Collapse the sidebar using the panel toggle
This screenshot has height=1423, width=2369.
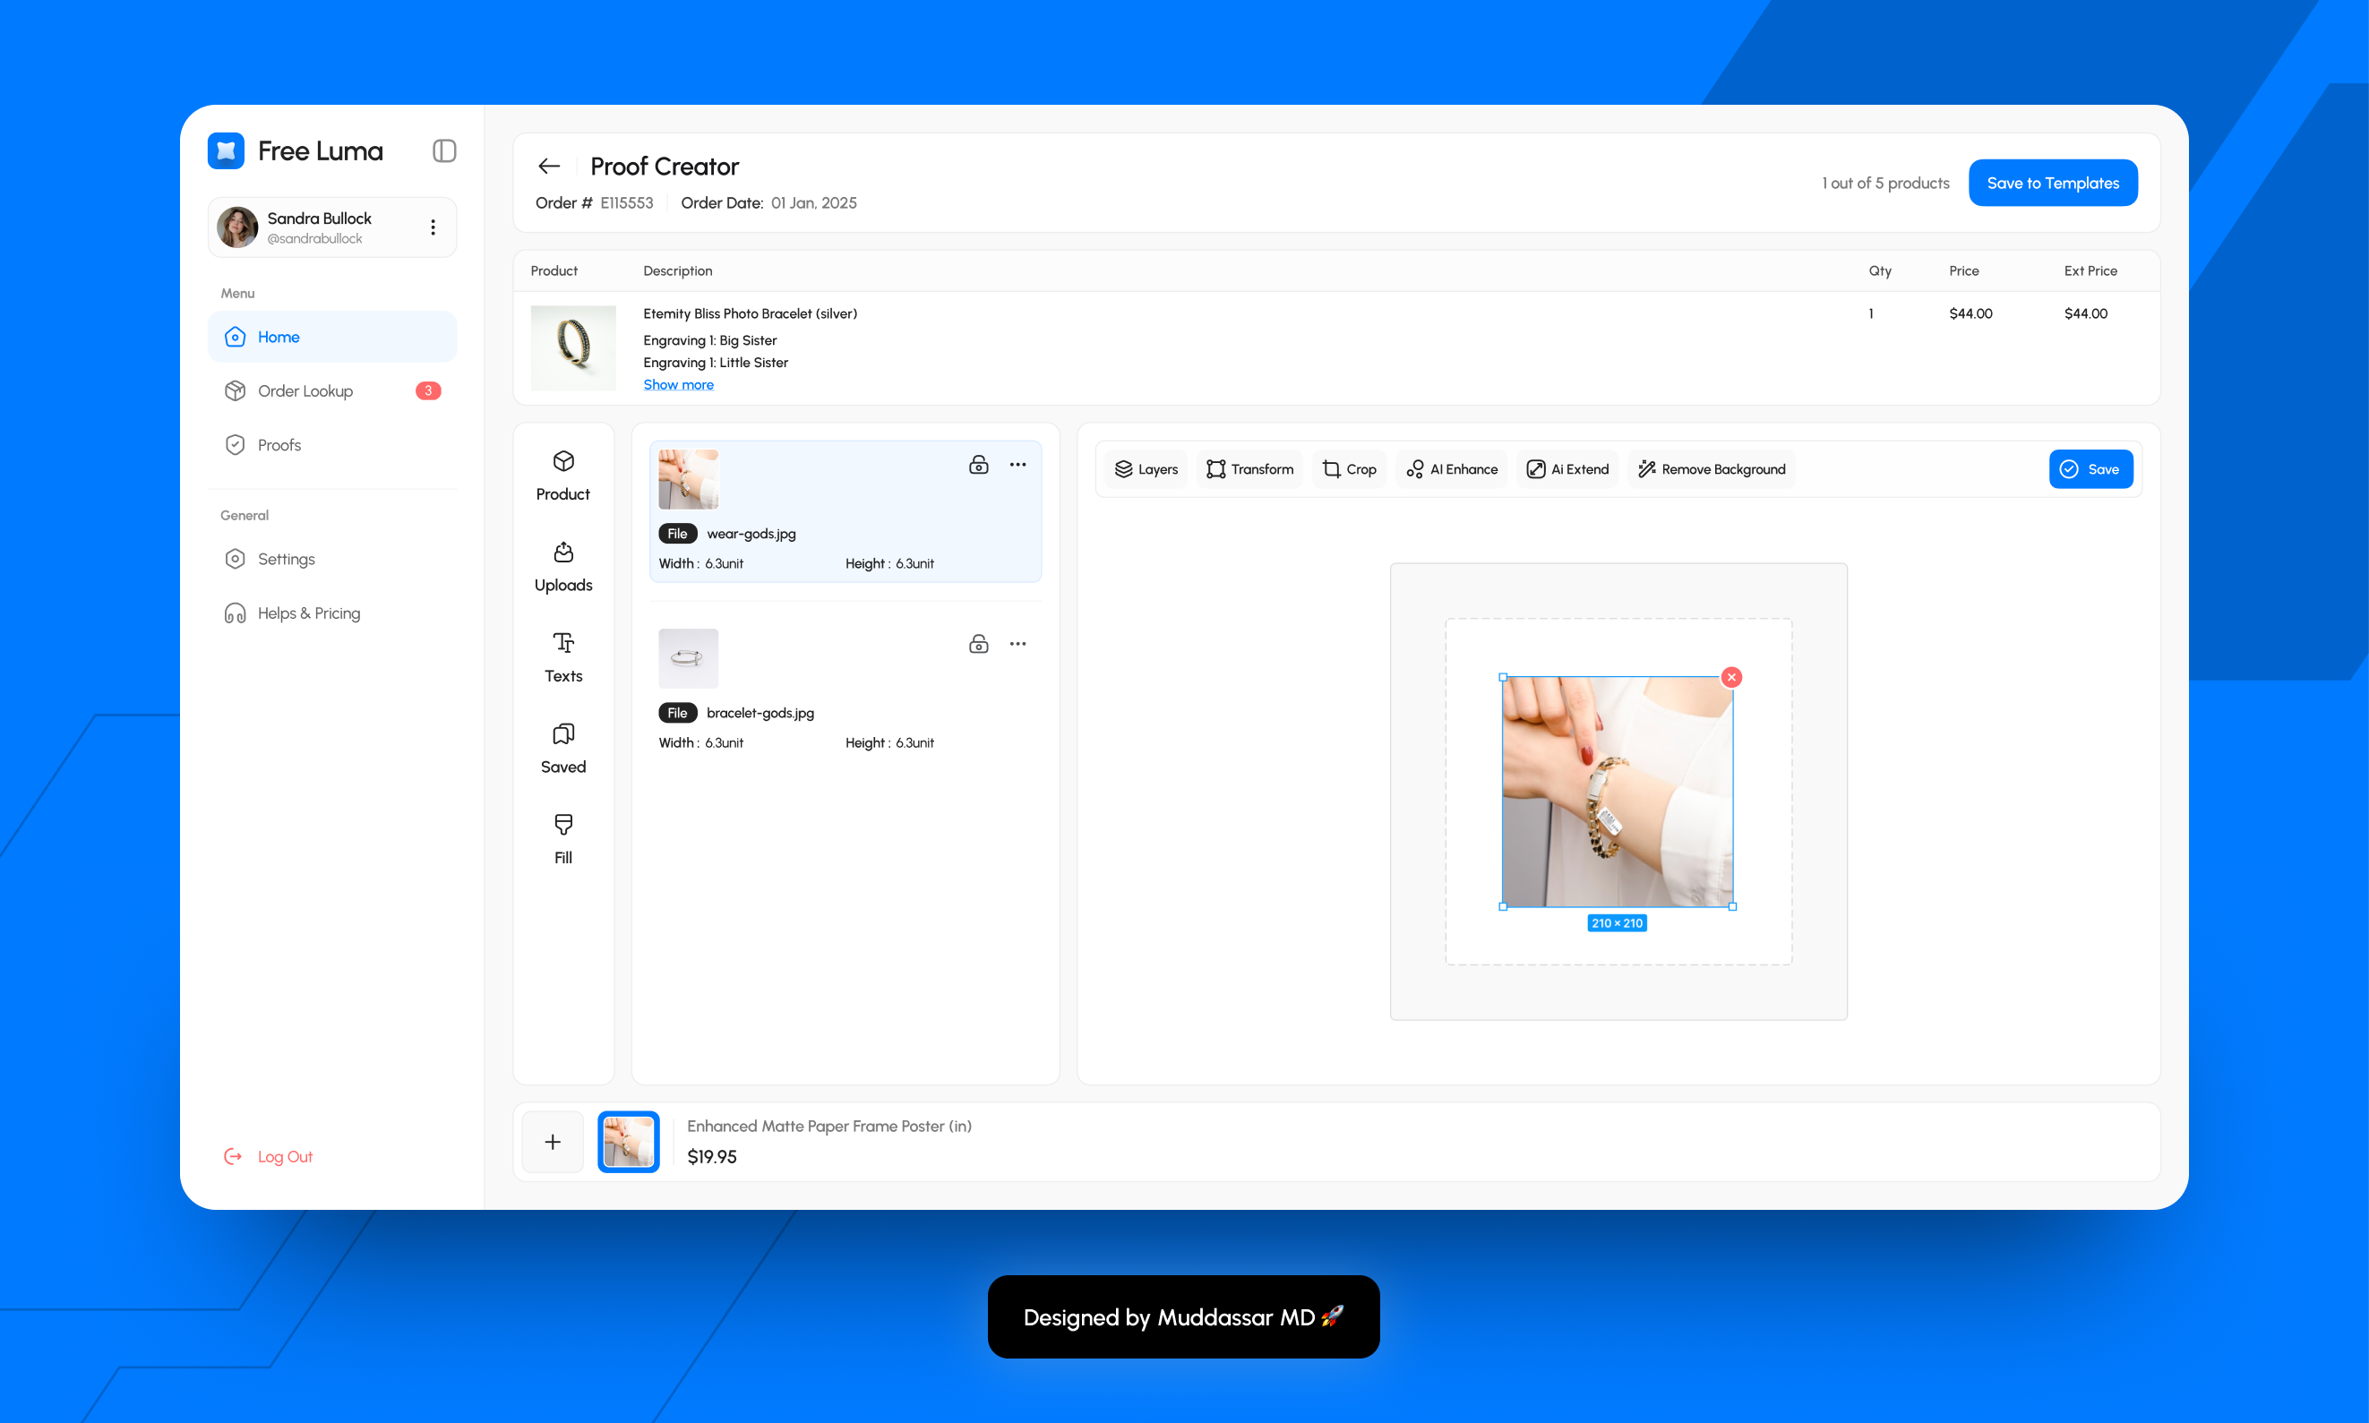444,150
